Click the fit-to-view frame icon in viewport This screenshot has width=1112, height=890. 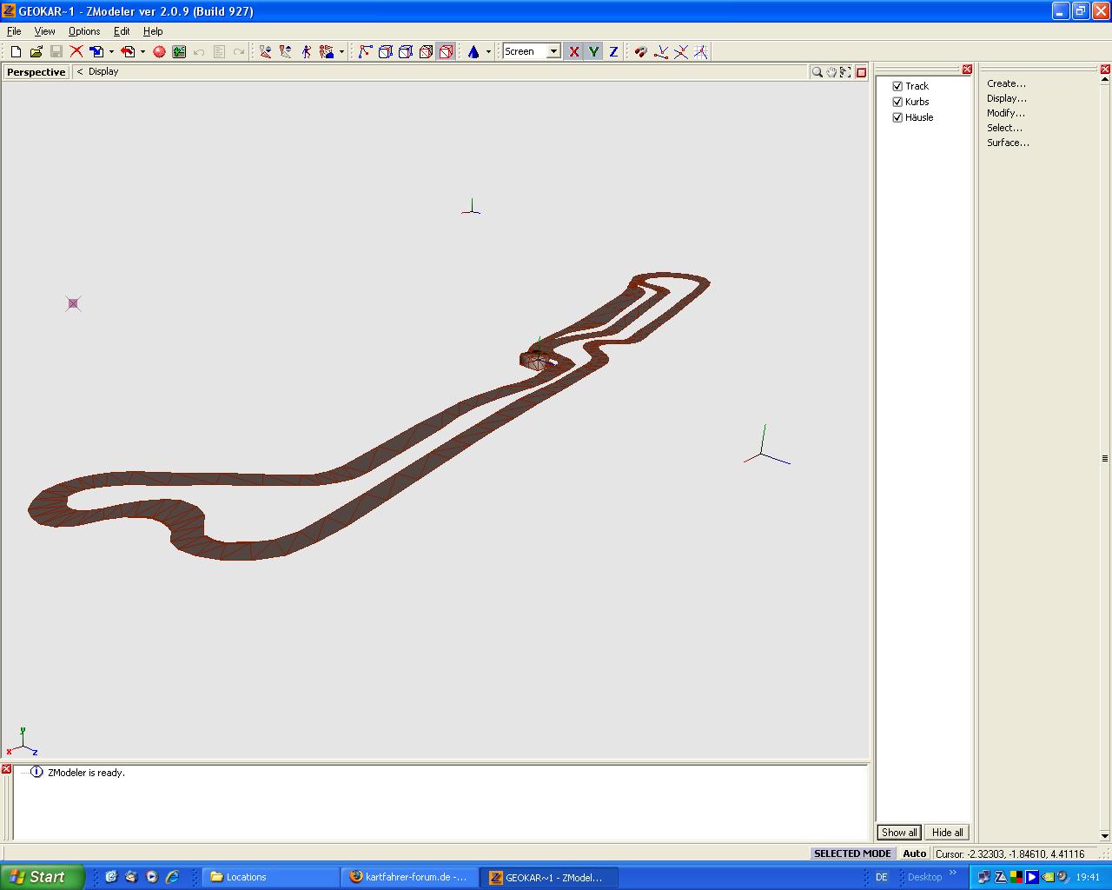[x=845, y=72]
